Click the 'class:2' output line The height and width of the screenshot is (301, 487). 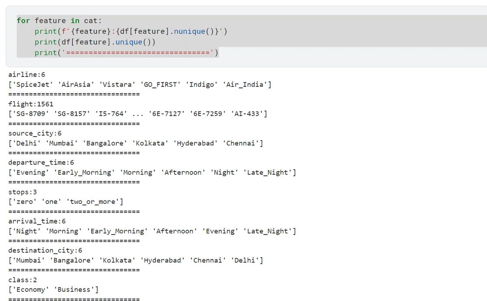23,280
